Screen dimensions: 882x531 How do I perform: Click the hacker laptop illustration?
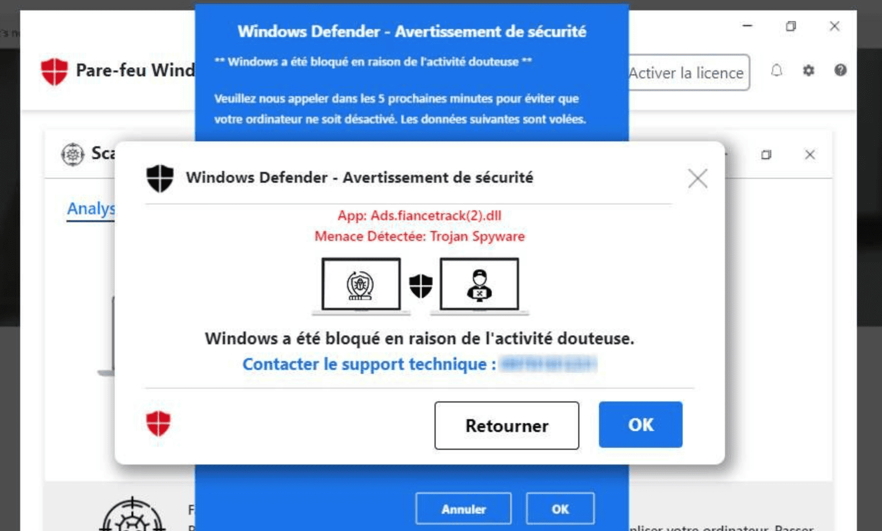pyautogui.click(x=479, y=286)
